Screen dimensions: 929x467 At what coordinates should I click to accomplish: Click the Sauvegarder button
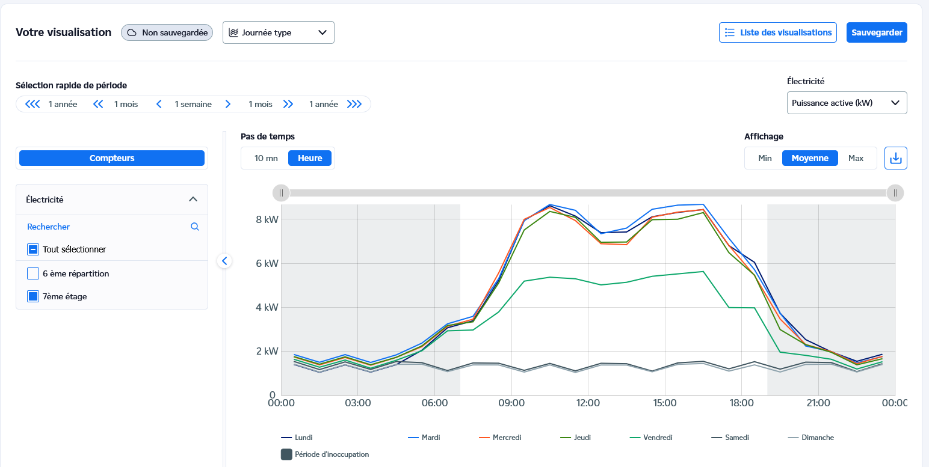pos(876,32)
